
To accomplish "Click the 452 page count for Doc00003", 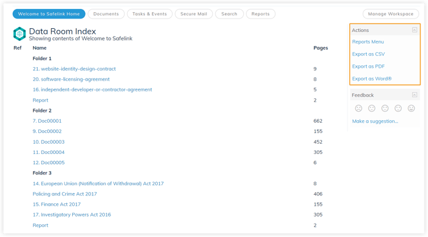I will 318,142.
